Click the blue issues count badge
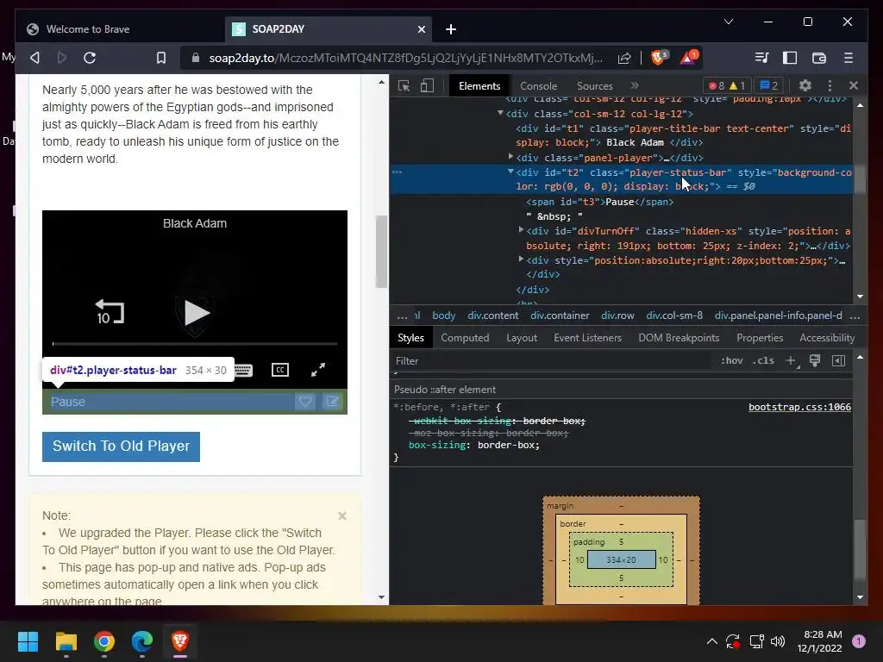883x662 pixels. [x=768, y=85]
